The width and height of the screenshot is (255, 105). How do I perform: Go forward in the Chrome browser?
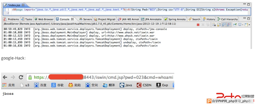13,77
